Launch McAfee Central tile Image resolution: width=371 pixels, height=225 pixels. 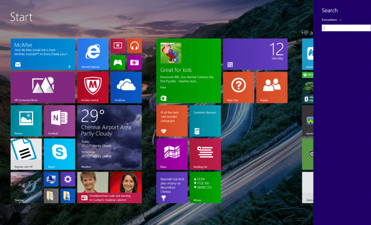(93, 88)
